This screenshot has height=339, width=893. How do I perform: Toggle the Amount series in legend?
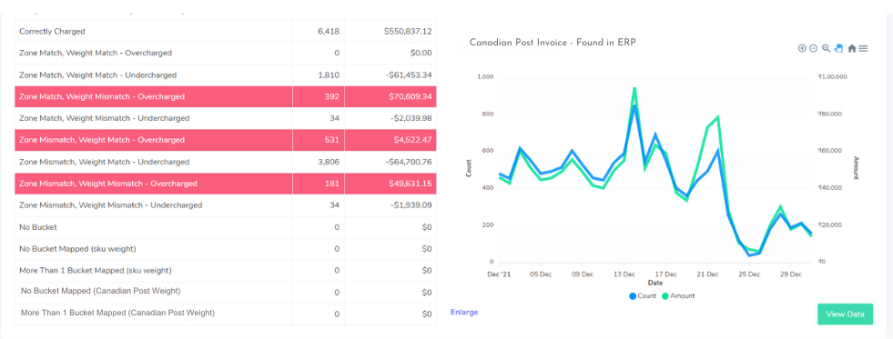678,295
